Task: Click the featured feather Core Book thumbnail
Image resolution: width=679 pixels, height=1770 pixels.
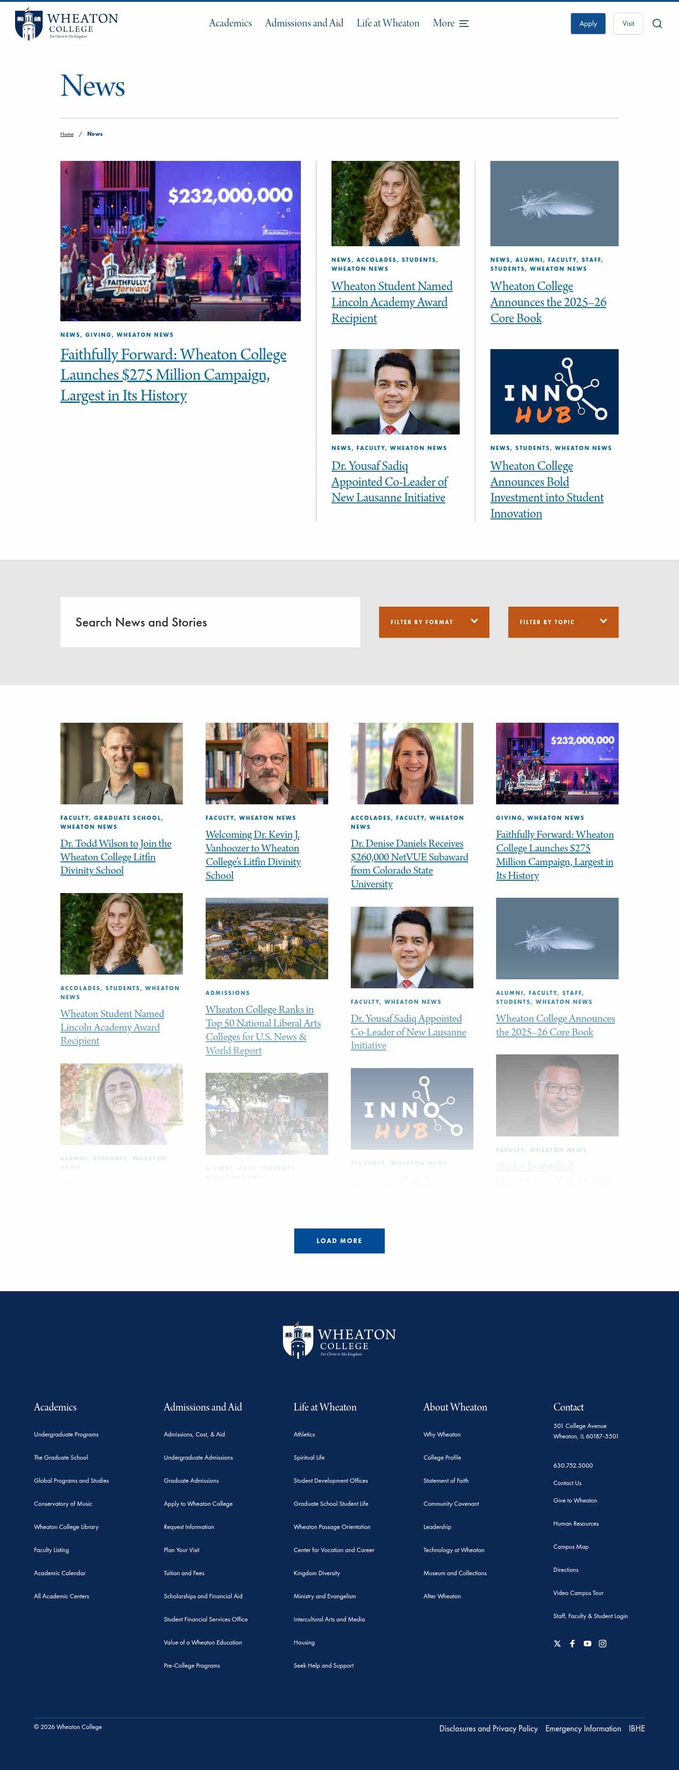Action: [x=554, y=203]
